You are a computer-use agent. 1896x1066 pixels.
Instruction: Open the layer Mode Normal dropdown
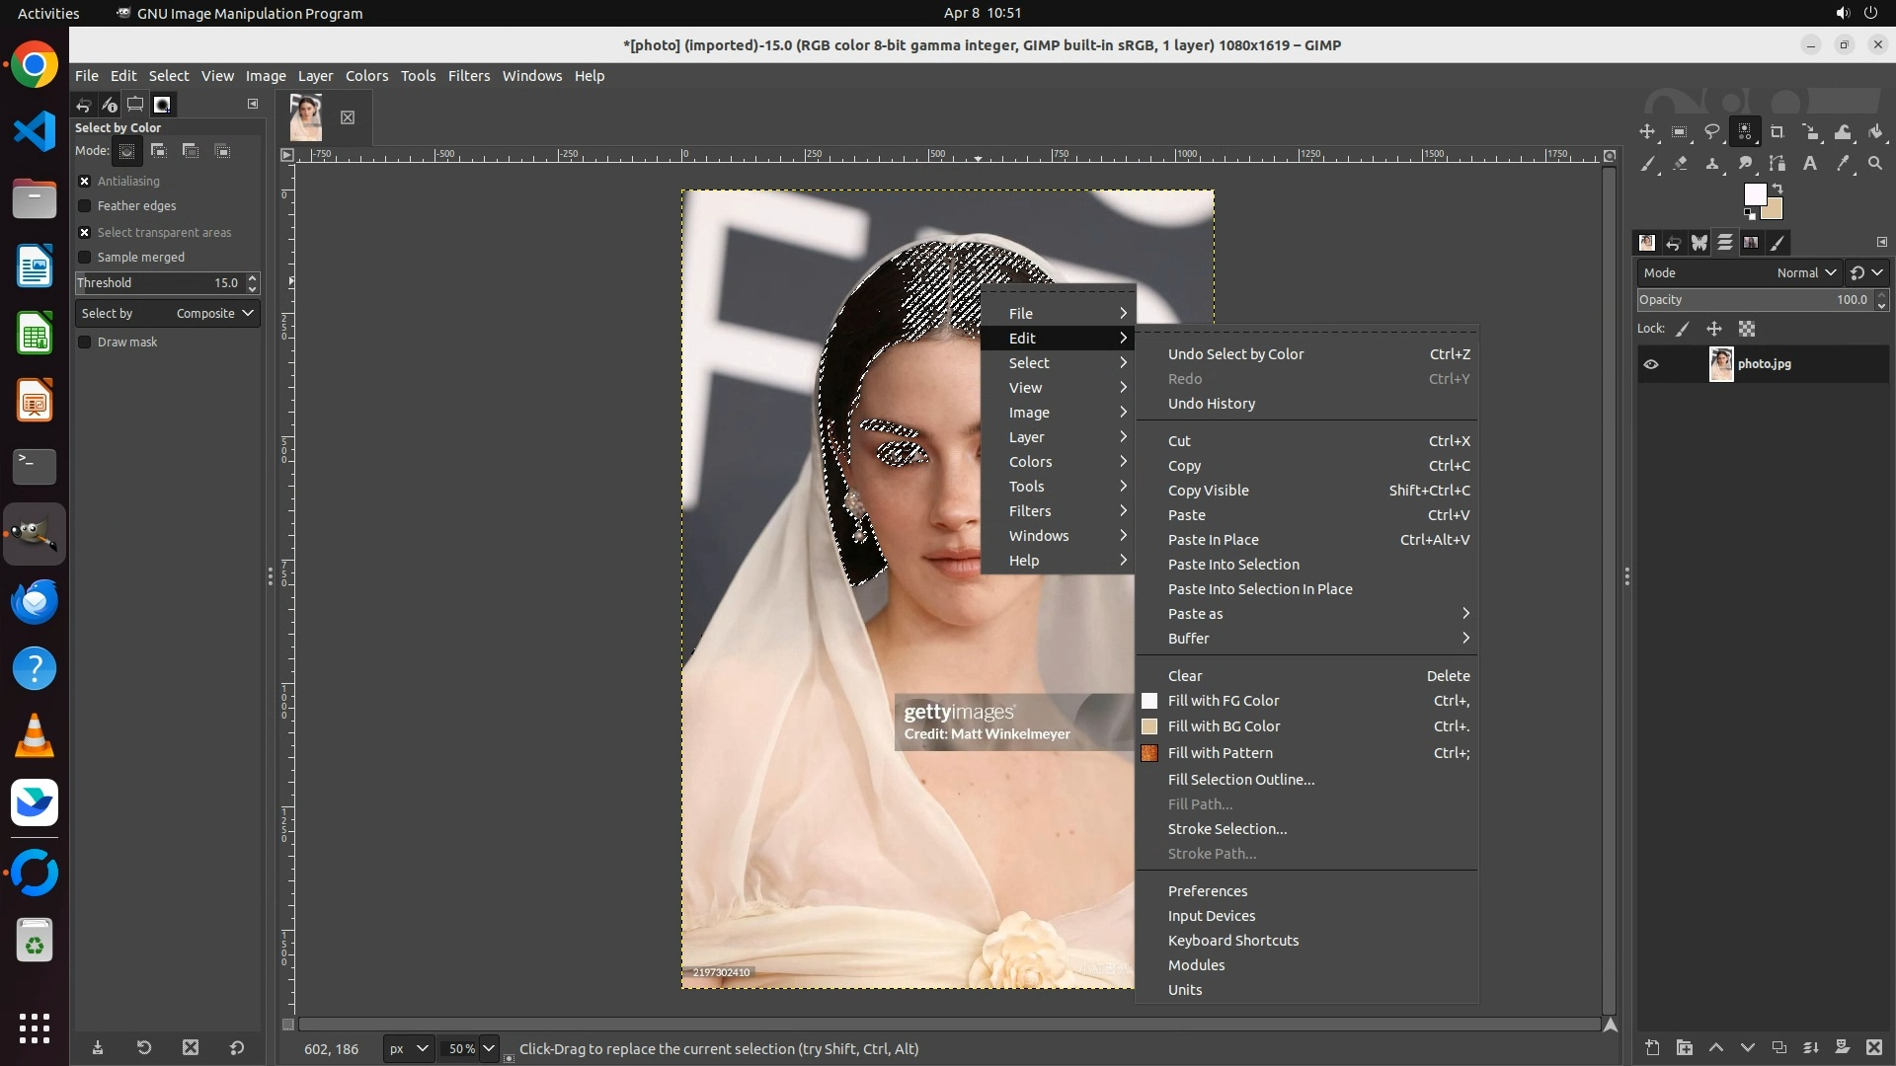point(1806,273)
